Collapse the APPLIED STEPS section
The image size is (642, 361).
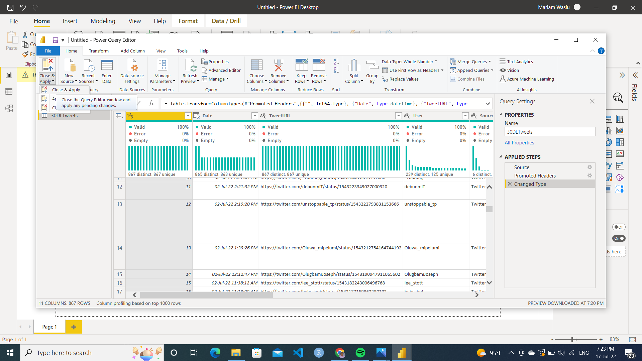click(501, 157)
